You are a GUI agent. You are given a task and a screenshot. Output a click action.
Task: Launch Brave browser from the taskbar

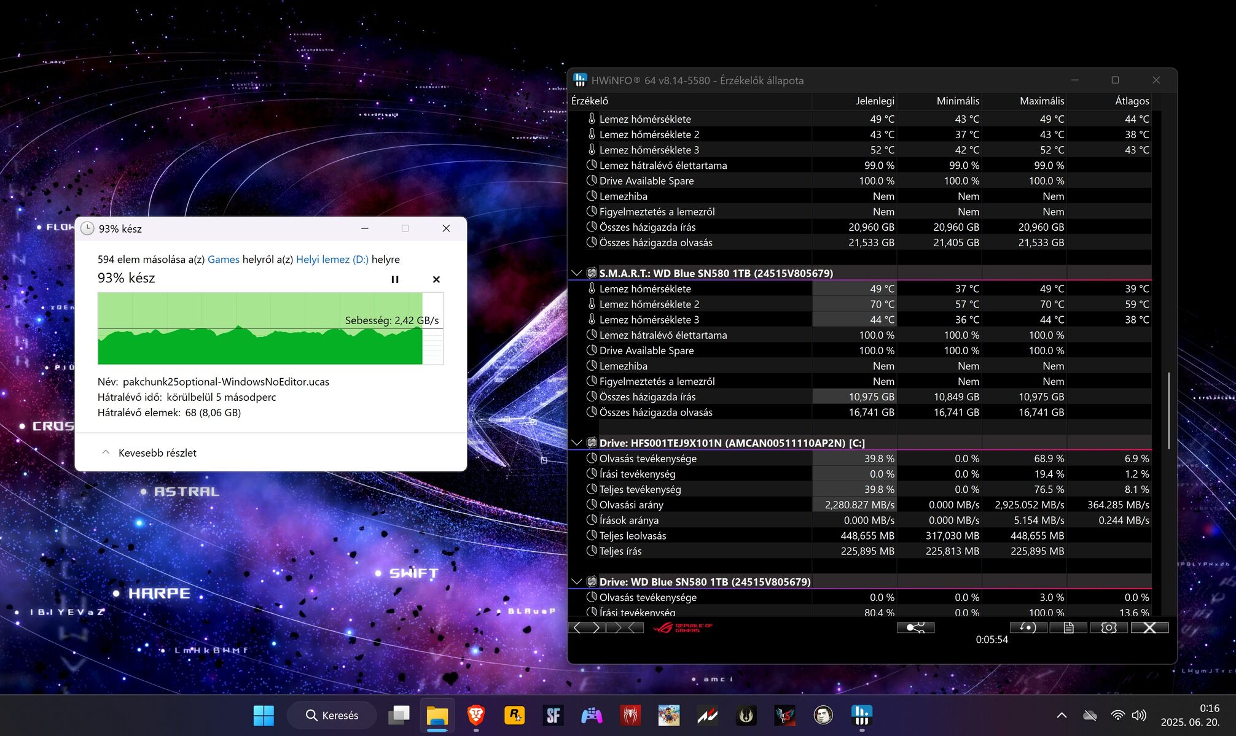[475, 715]
